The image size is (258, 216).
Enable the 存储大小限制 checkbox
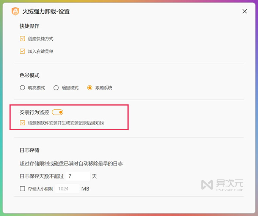pos(22,189)
